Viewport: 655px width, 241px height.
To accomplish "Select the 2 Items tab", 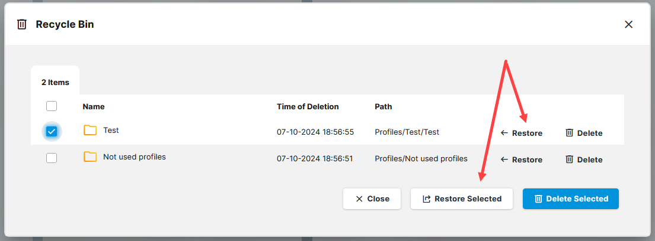I will 55,83.
